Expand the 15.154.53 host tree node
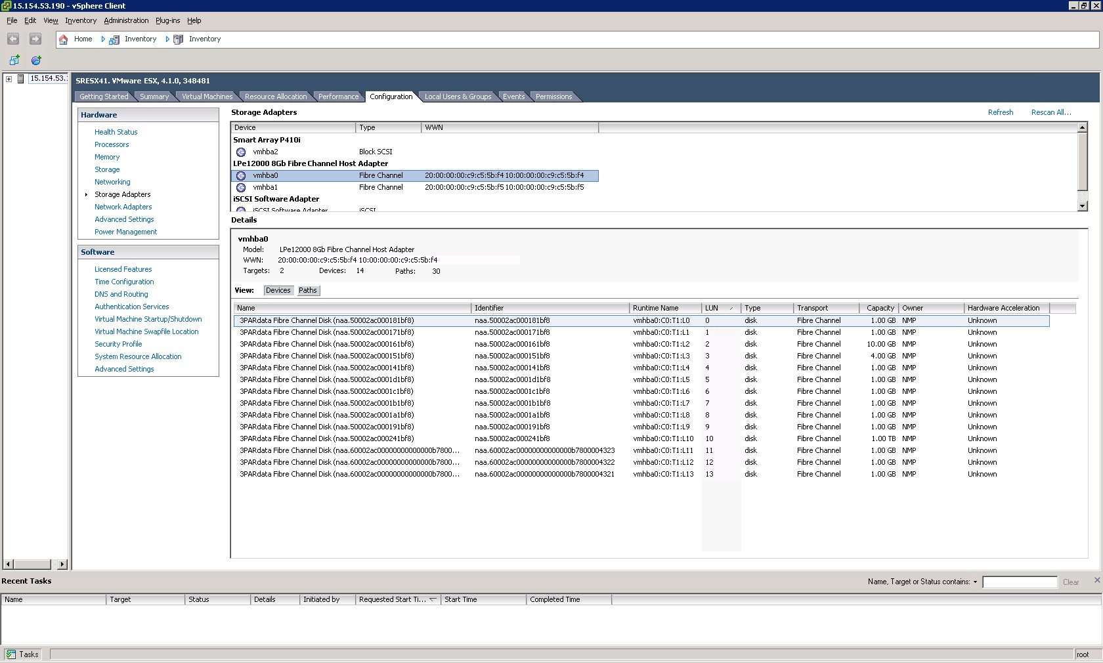The height and width of the screenshot is (663, 1103). (9, 79)
